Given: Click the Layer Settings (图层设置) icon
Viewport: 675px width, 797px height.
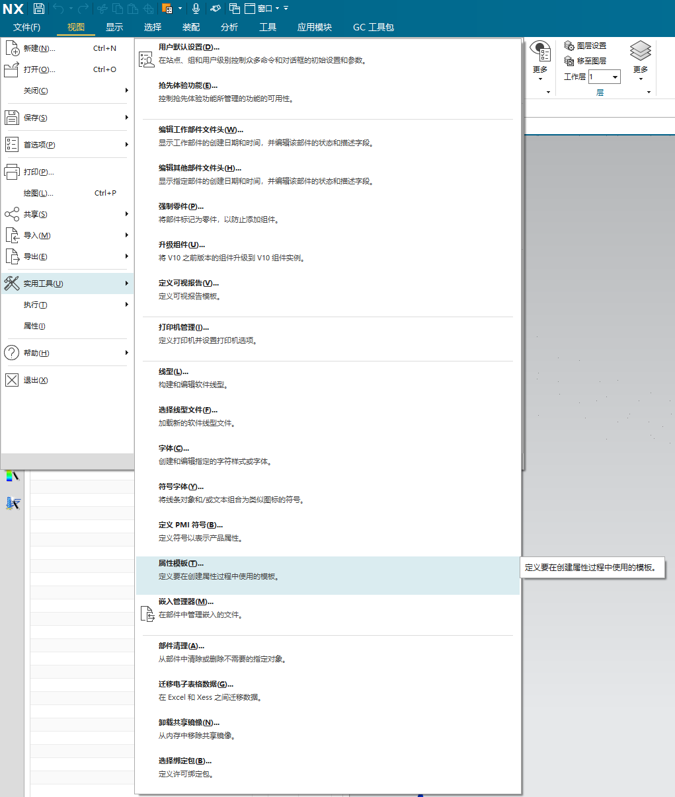Looking at the screenshot, I should (x=569, y=46).
